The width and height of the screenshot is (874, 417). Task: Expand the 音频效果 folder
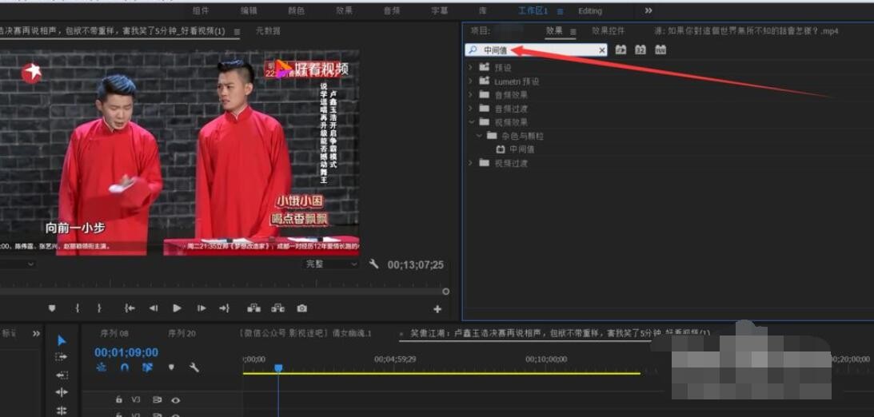click(470, 94)
